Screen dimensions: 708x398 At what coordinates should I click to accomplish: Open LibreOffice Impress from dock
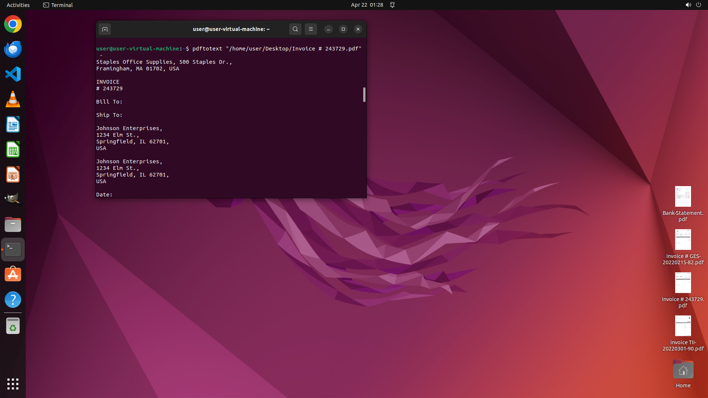pyautogui.click(x=13, y=175)
